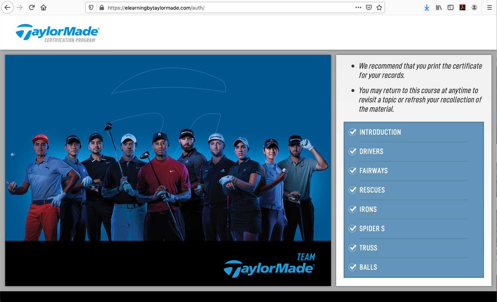Toggle the browser sidebar icon
Screen dimensions: 497x302
pyautogui.click(x=451, y=7)
